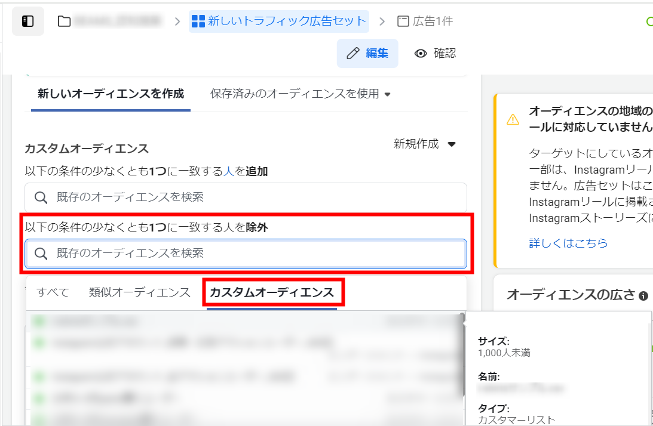Go to the 広告1件 breadcrumb item
This screenshot has width=653, height=426.
pos(425,21)
